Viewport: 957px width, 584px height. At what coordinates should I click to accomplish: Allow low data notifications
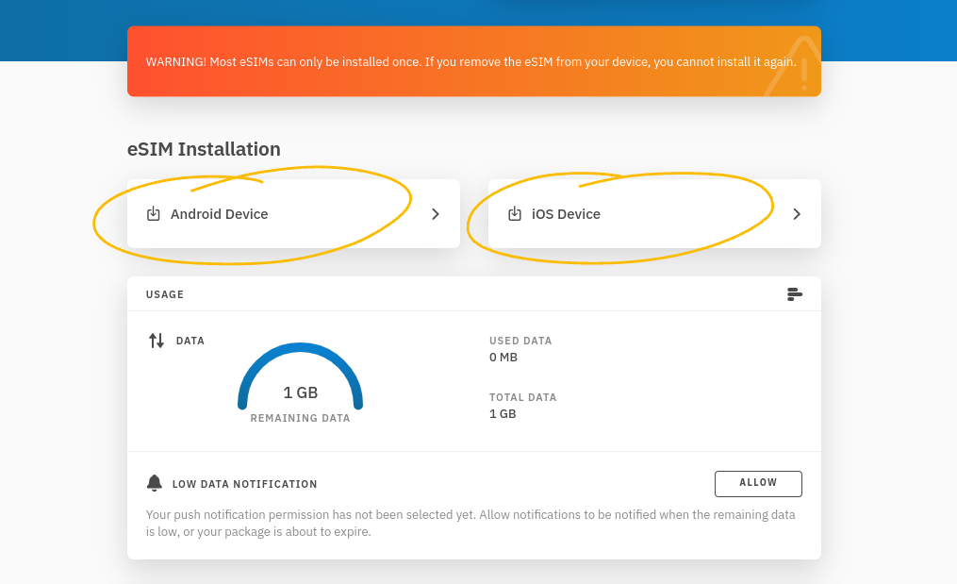pyautogui.click(x=758, y=484)
